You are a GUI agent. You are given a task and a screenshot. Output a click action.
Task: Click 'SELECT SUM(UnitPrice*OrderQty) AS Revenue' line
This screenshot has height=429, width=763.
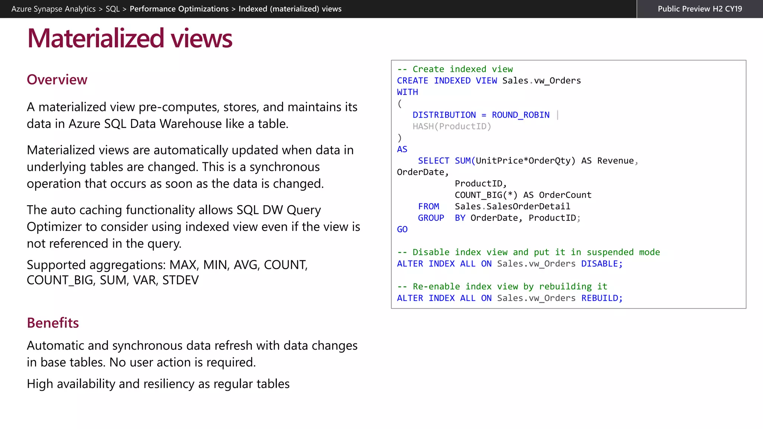click(528, 161)
